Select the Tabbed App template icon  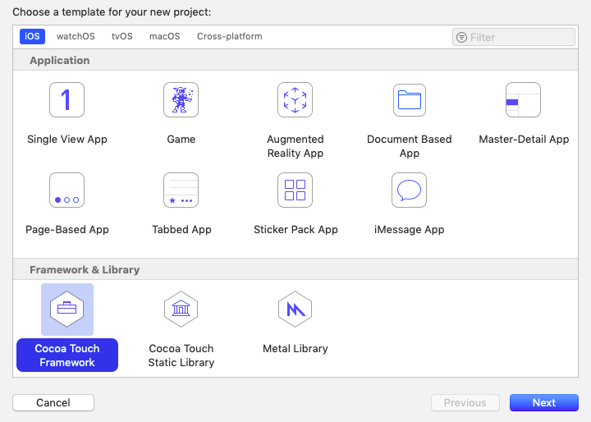tap(181, 190)
